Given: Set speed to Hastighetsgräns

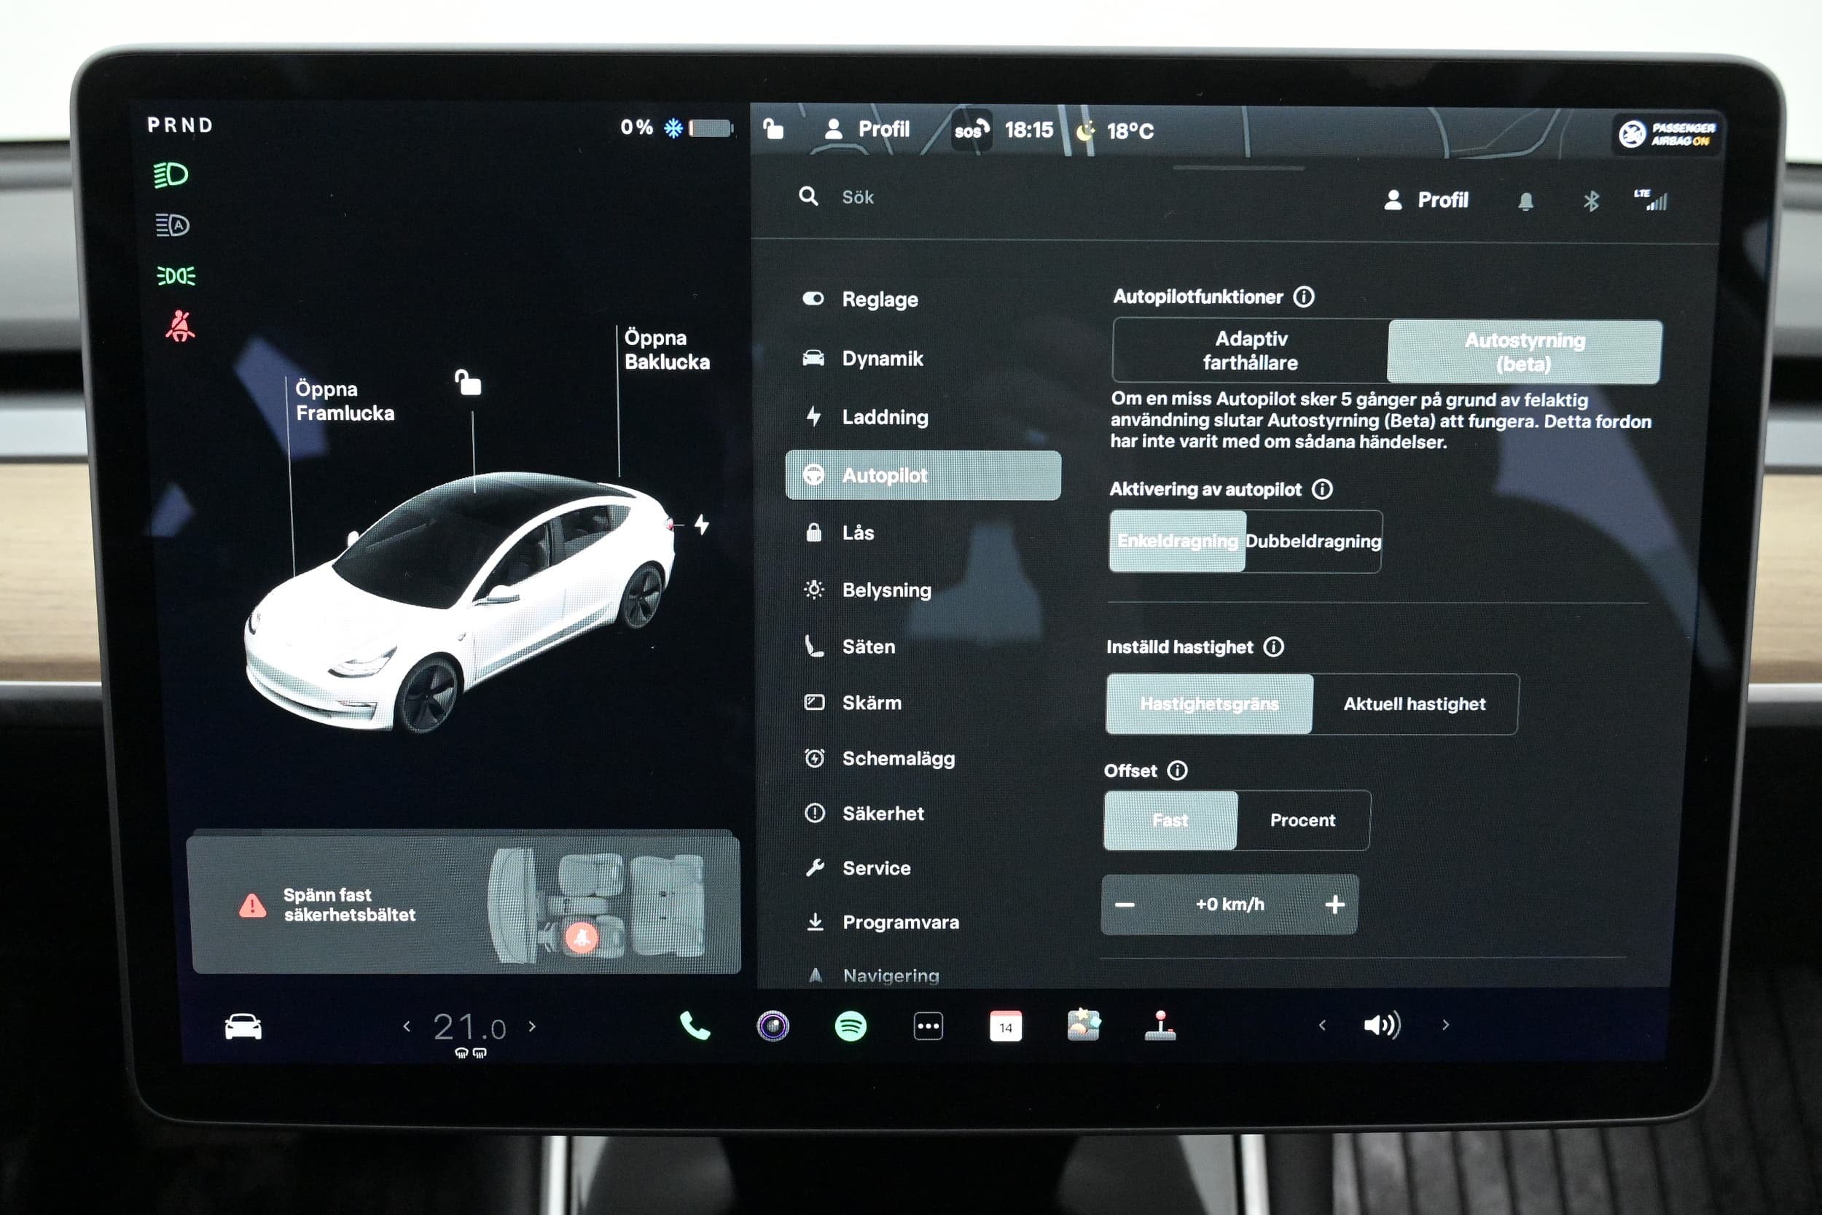Looking at the screenshot, I should (x=1209, y=703).
